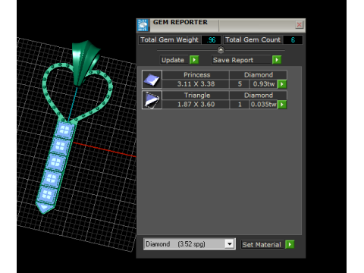Viewport: 364px width, 273px height.
Task: Click the green arrow next to Save Report
Action: point(277,60)
